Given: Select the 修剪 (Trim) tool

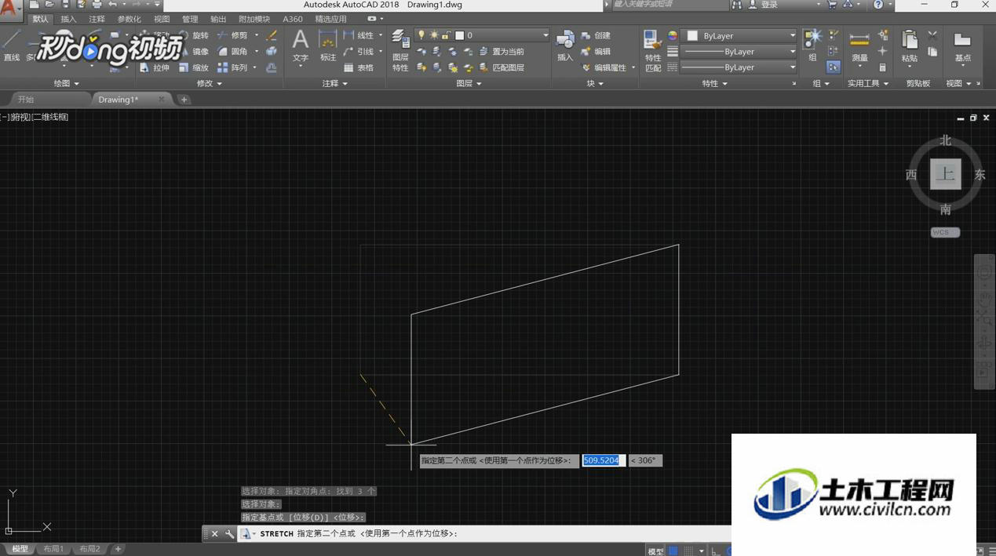Looking at the screenshot, I should (x=232, y=35).
